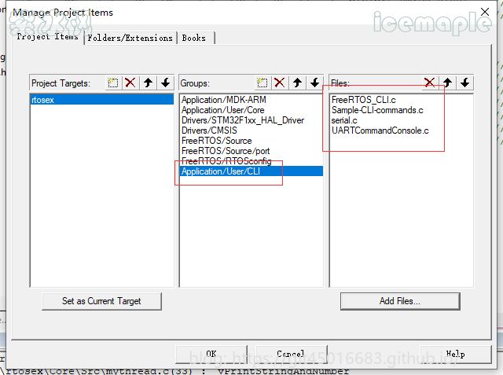Delete the selected group
Screen dimensions: 503x375
[x=280, y=83]
